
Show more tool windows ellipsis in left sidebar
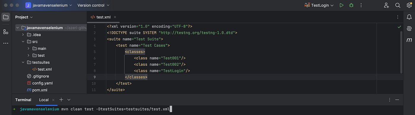click(x=6, y=43)
